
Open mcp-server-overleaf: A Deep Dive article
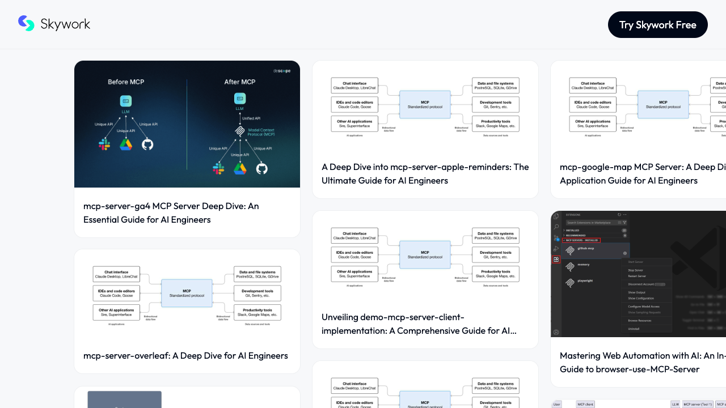tap(185, 355)
